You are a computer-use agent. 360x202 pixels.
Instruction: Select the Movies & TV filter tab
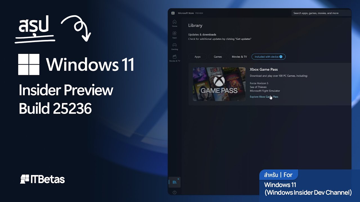point(239,57)
